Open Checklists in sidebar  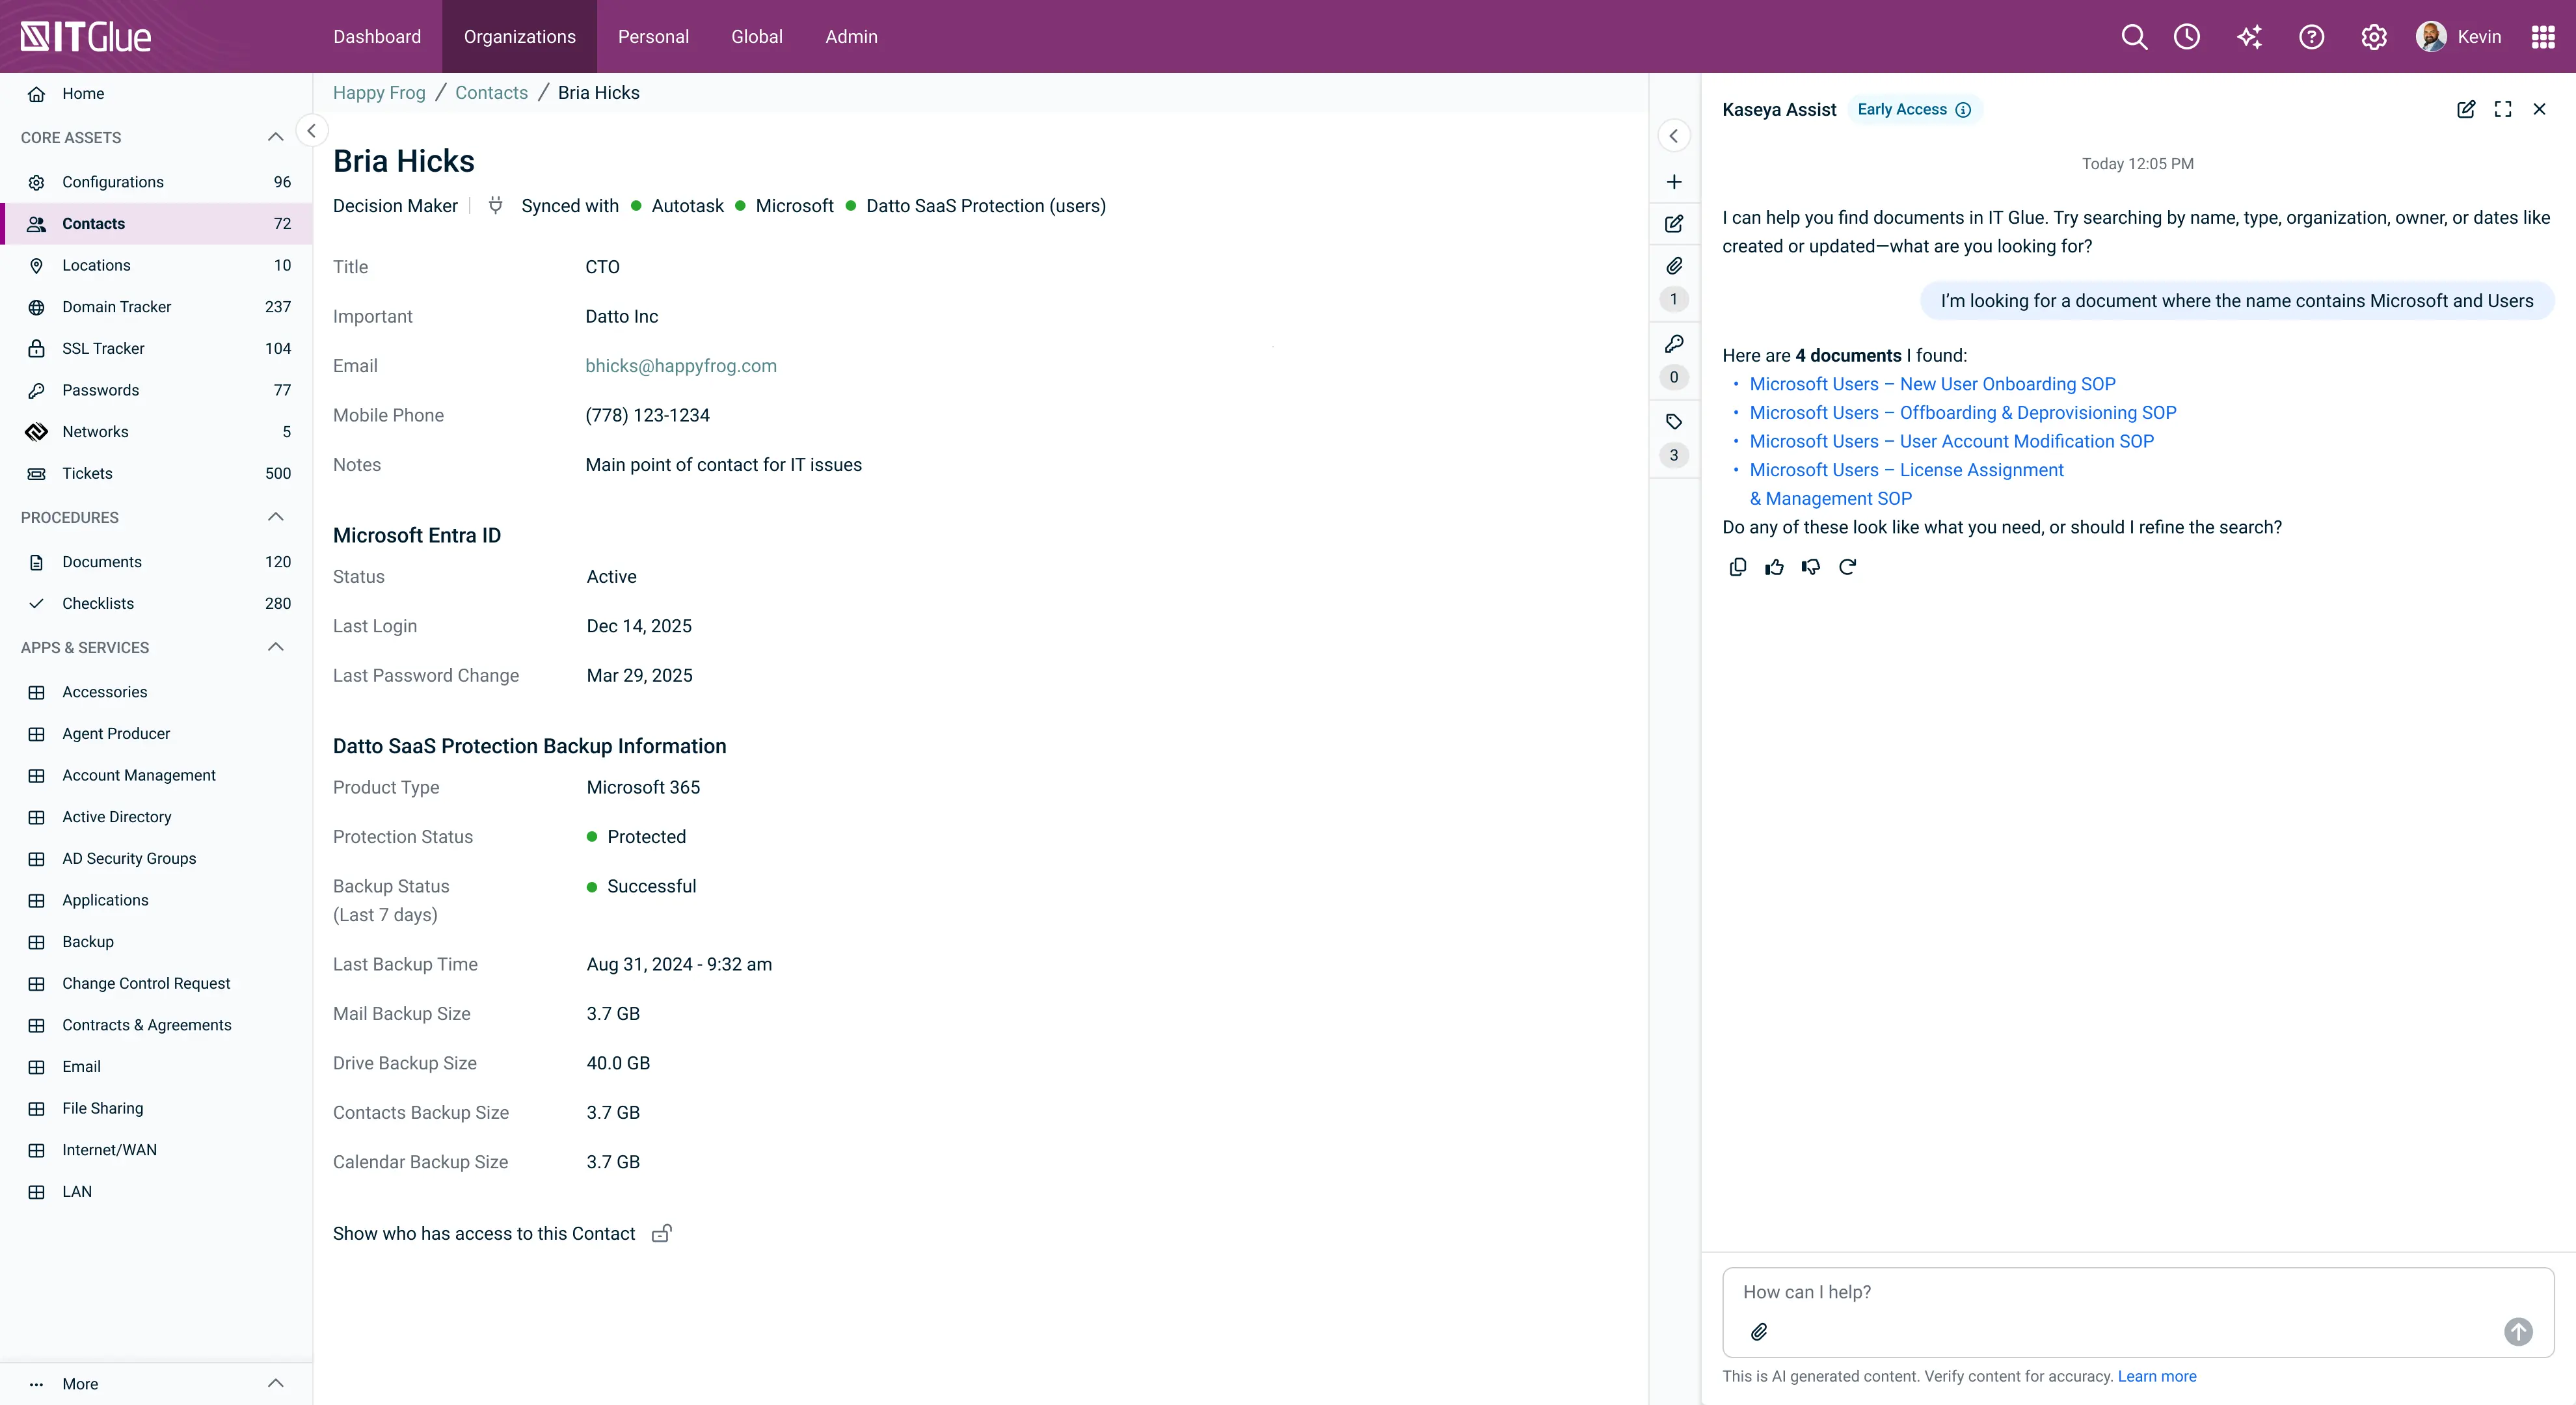(156, 604)
